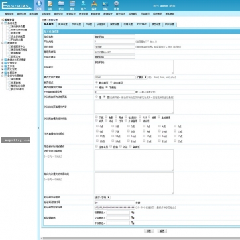
Task: Switch to the 文件设置 tab
Action: pos(76,25)
